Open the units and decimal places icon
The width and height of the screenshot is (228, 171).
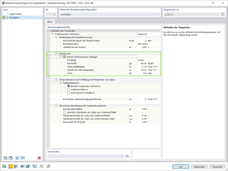[x=4, y=166]
